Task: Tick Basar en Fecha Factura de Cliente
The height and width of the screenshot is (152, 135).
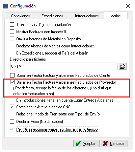Action: click(x=12, y=75)
